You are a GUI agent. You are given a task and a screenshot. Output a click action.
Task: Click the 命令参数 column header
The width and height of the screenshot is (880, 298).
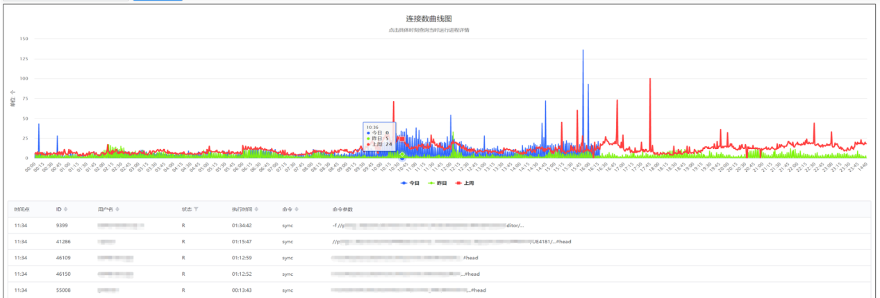click(x=342, y=209)
